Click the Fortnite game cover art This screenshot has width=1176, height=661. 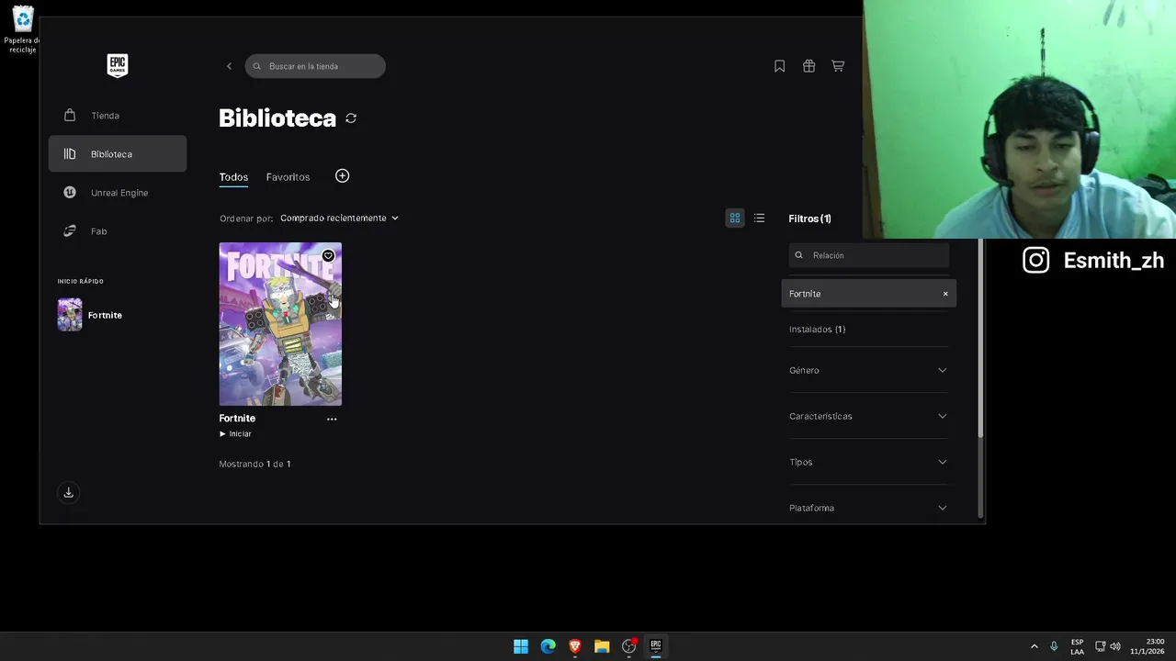click(280, 324)
